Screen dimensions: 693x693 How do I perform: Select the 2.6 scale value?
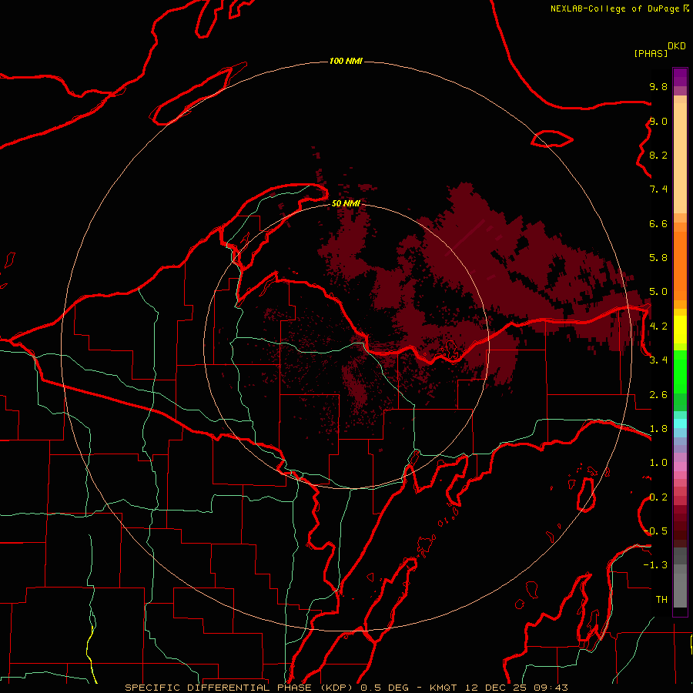point(658,395)
